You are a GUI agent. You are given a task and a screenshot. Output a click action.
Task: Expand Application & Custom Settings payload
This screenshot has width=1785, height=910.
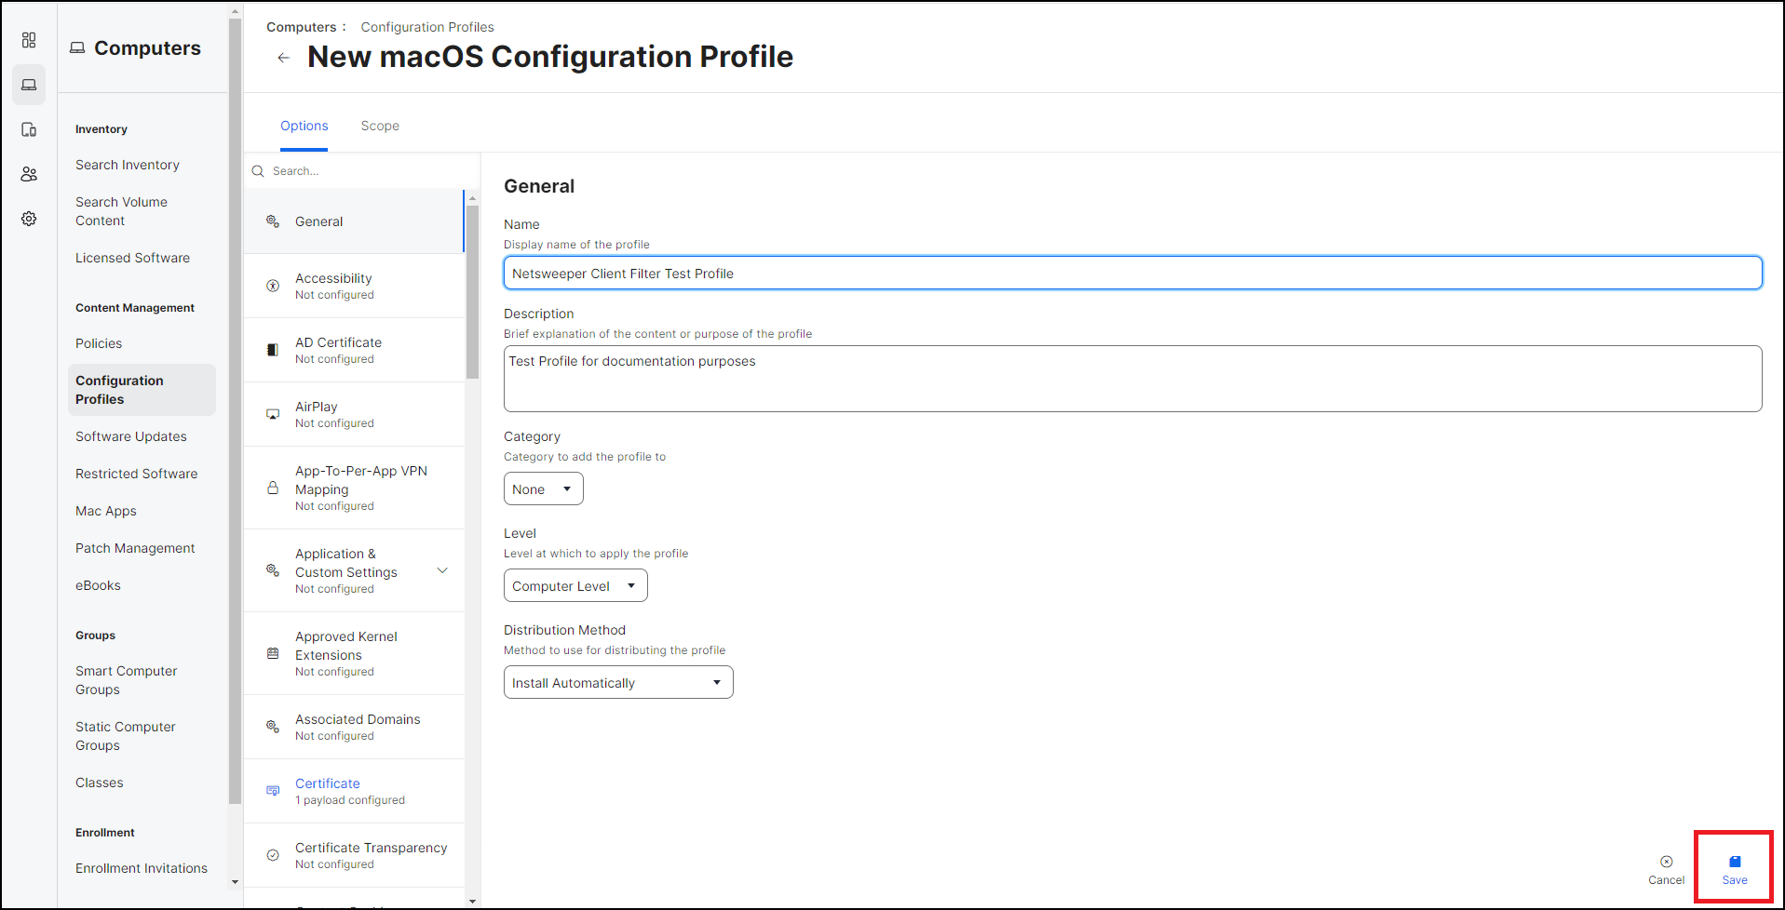[x=441, y=570]
